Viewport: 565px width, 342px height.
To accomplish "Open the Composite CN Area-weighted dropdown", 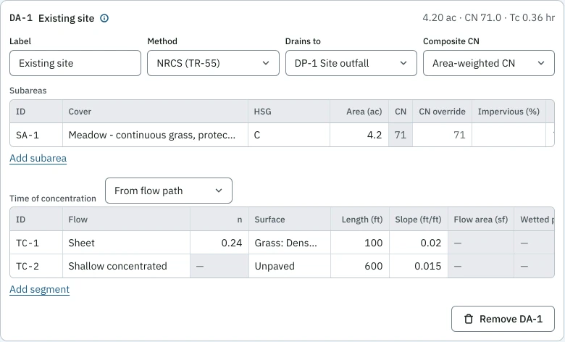I will [x=489, y=63].
